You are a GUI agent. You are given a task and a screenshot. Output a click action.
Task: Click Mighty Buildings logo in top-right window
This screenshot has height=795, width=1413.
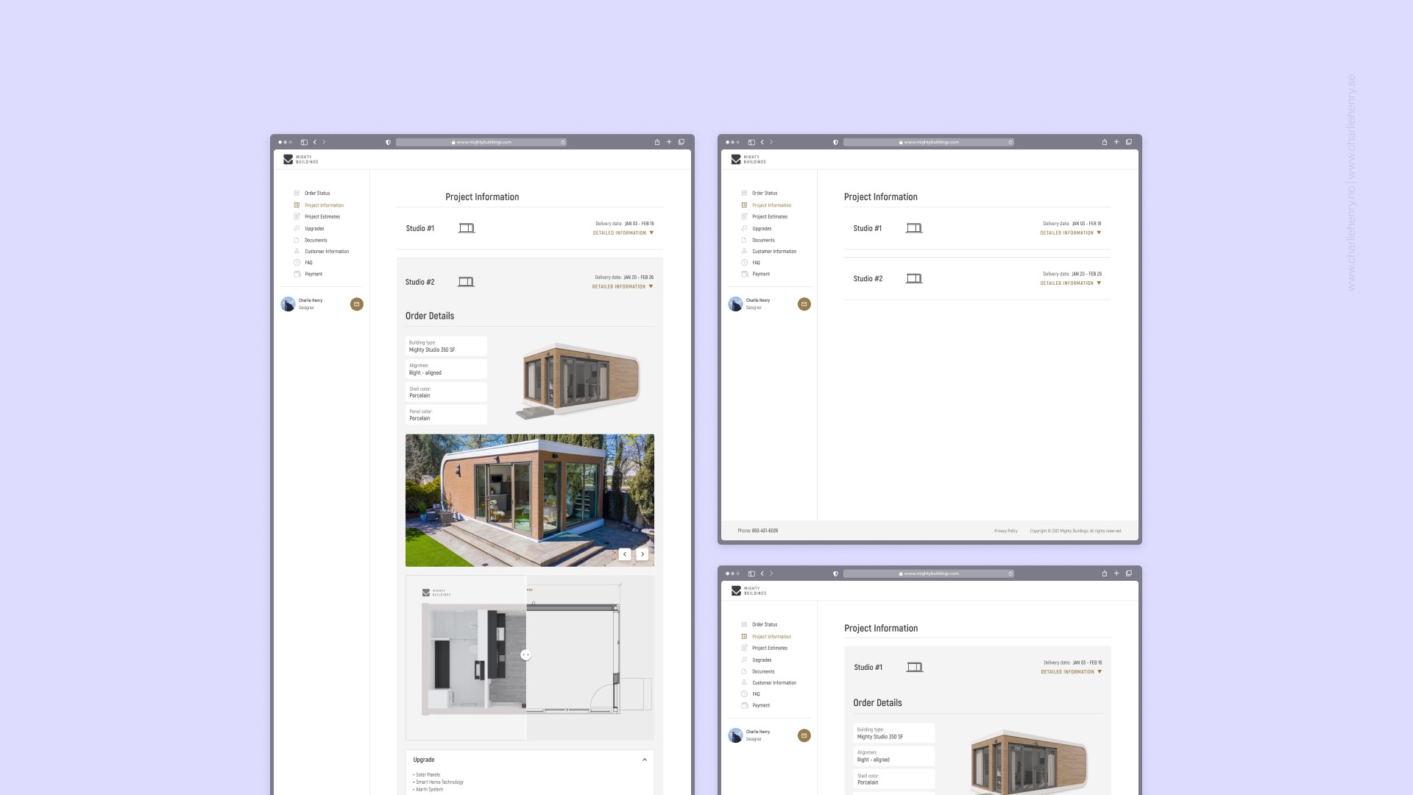tap(748, 159)
